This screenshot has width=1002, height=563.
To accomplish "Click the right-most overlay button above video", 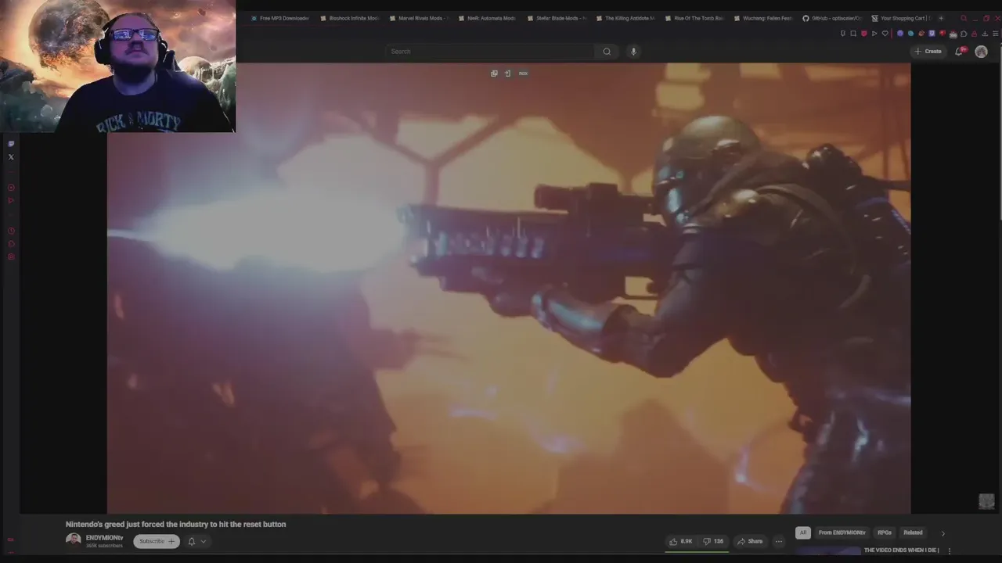I will pos(523,74).
